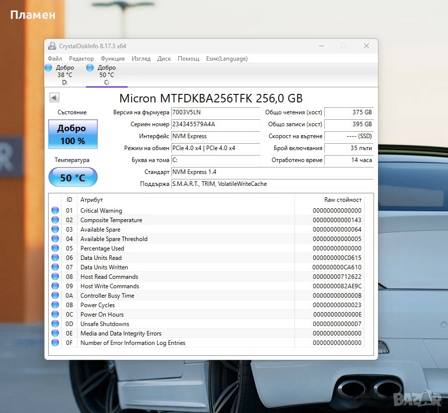Click status orb next to Power Cycles
This screenshot has width=448, height=413.
(x=55, y=305)
